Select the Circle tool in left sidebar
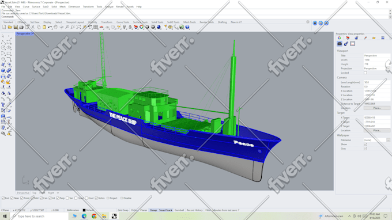The height and width of the screenshot is (220, 392). click(x=3, y=48)
